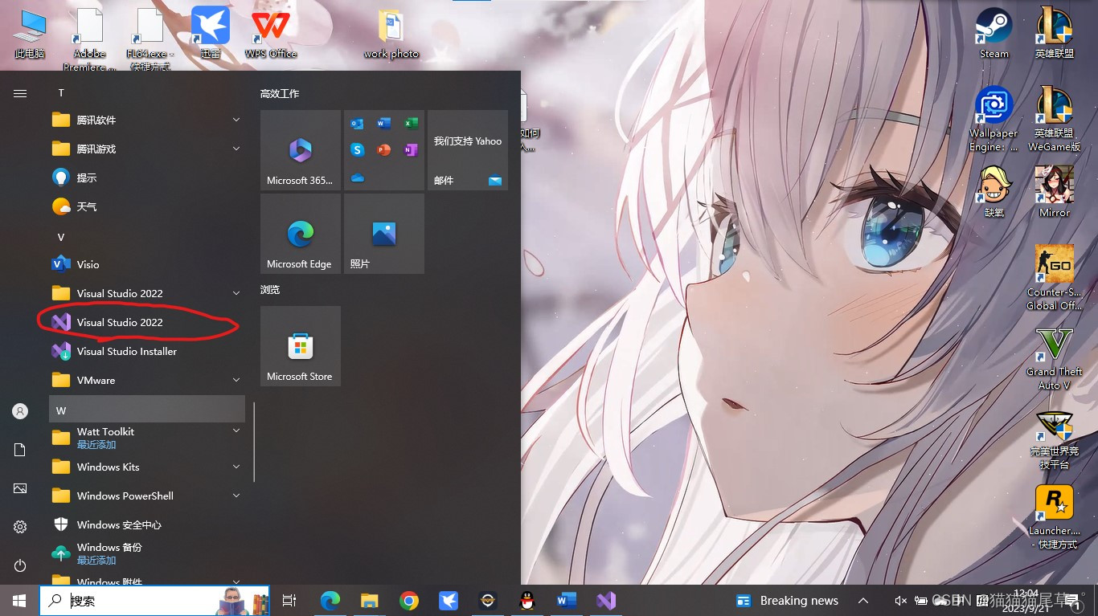Open the Power options in Start
The width and height of the screenshot is (1098, 616).
[20, 565]
